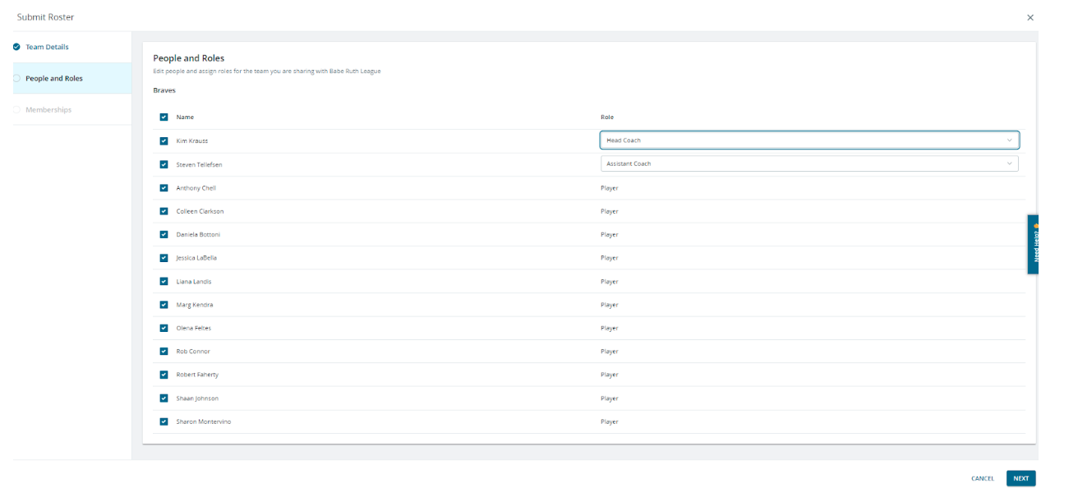The image size is (1078, 502).
Task: Deselect Anthony Chell from the roster
Action: point(164,188)
